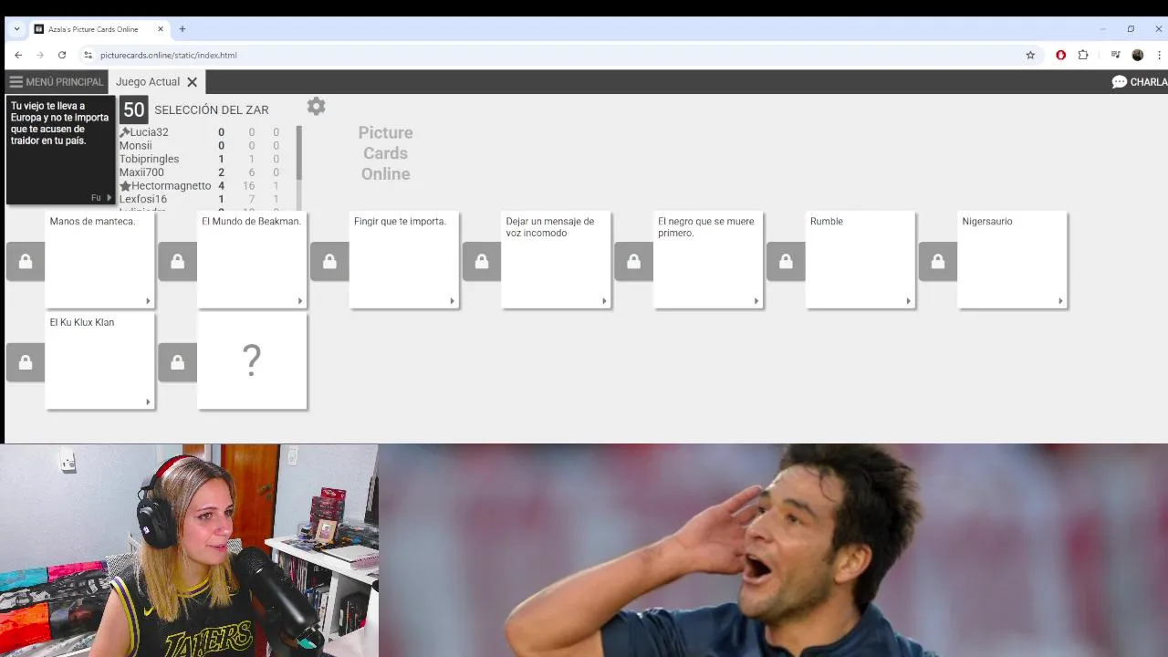The height and width of the screenshot is (657, 1168).
Task: Open the tab search dropdown
Action: tap(16, 29)
